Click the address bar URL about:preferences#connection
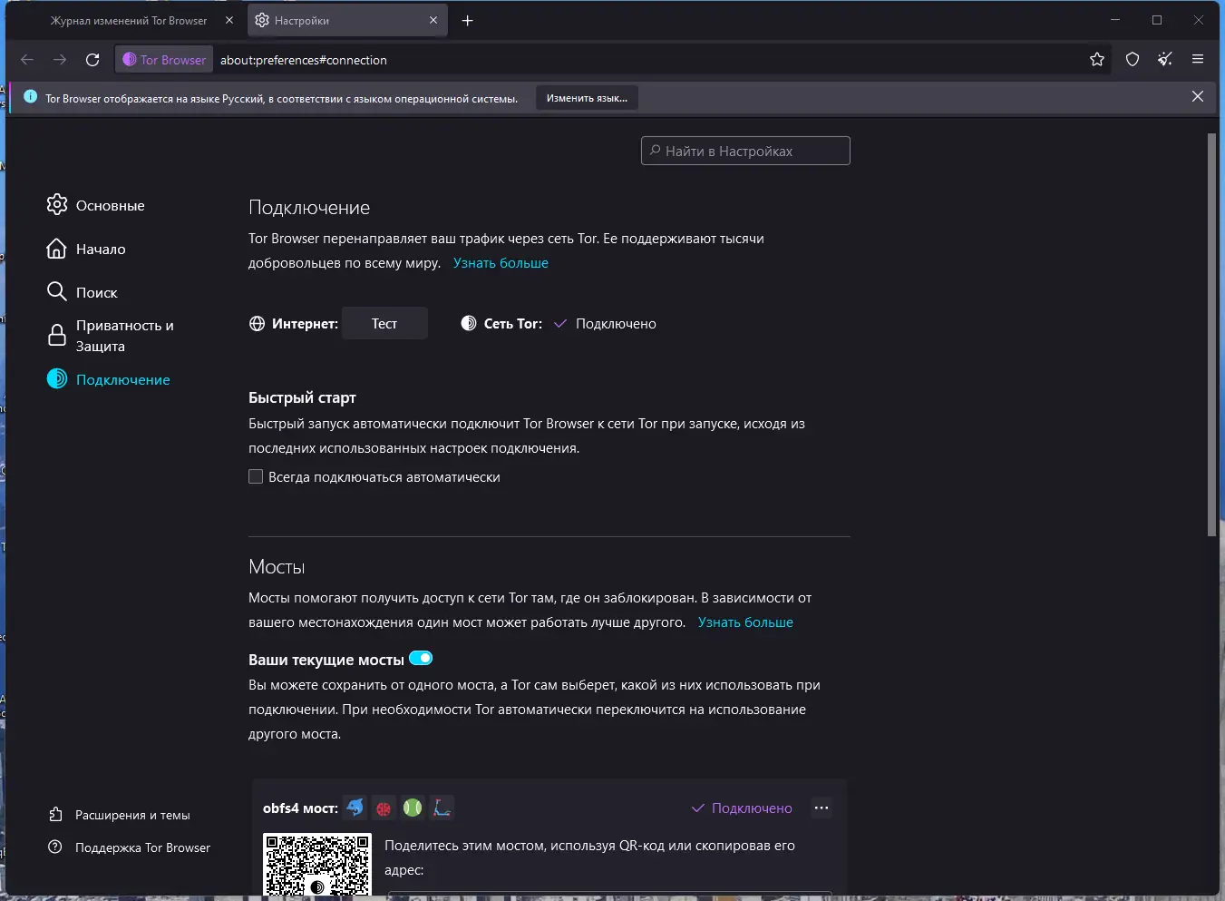The height and width of the screenshot is (901, 1225). pos(304,60)
